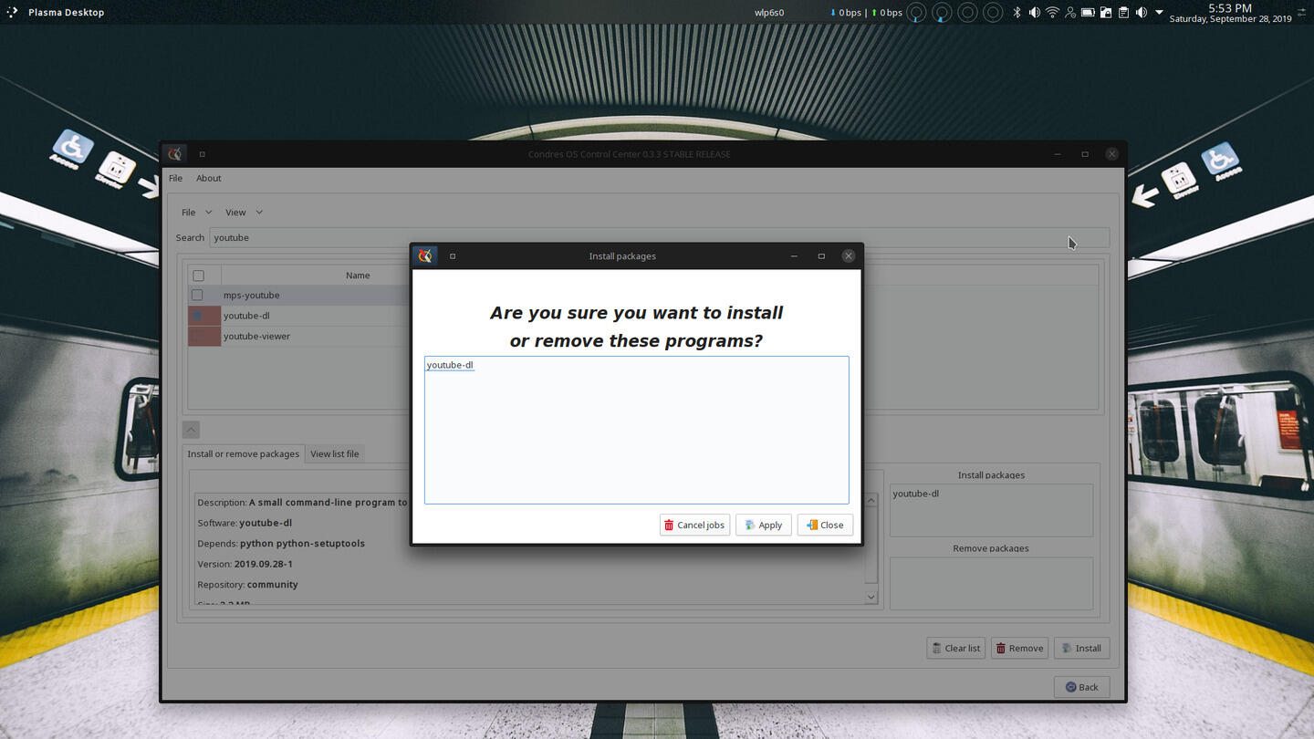This screenshot has height=739, width=1314.
Task: Open the panel settings icon beside the clock
Action: [1302, 12]
